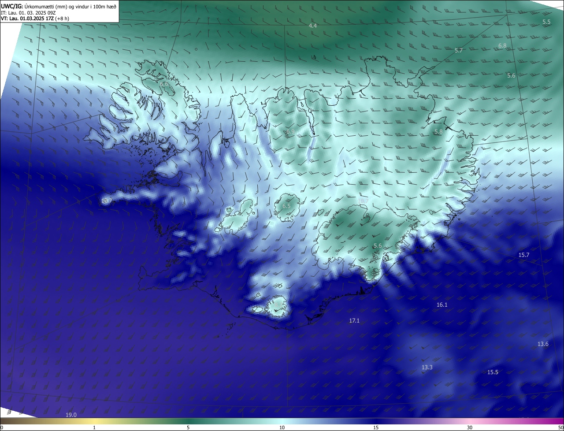Select the 6.6 value in the Westfjords
Screen dimensions: 564x431
click(164, 84)
